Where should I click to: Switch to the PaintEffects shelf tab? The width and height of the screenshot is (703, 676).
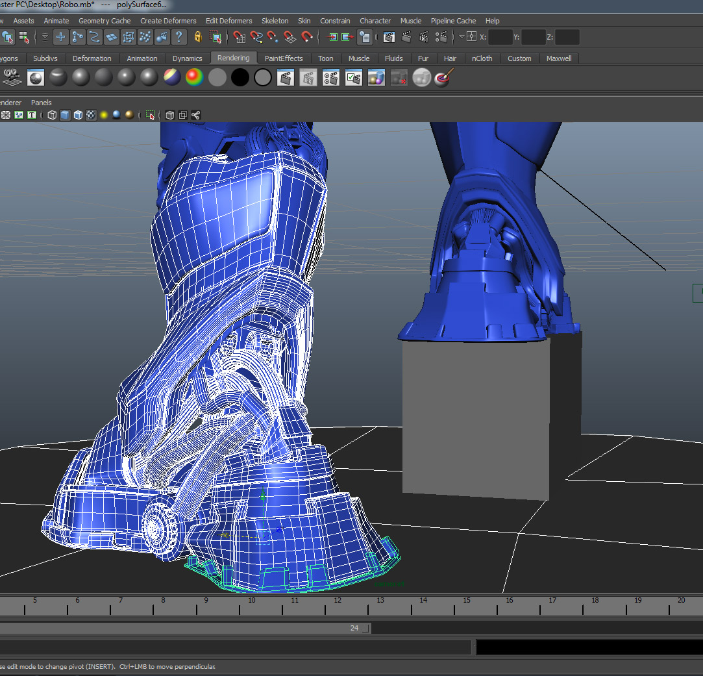[284, 58]
